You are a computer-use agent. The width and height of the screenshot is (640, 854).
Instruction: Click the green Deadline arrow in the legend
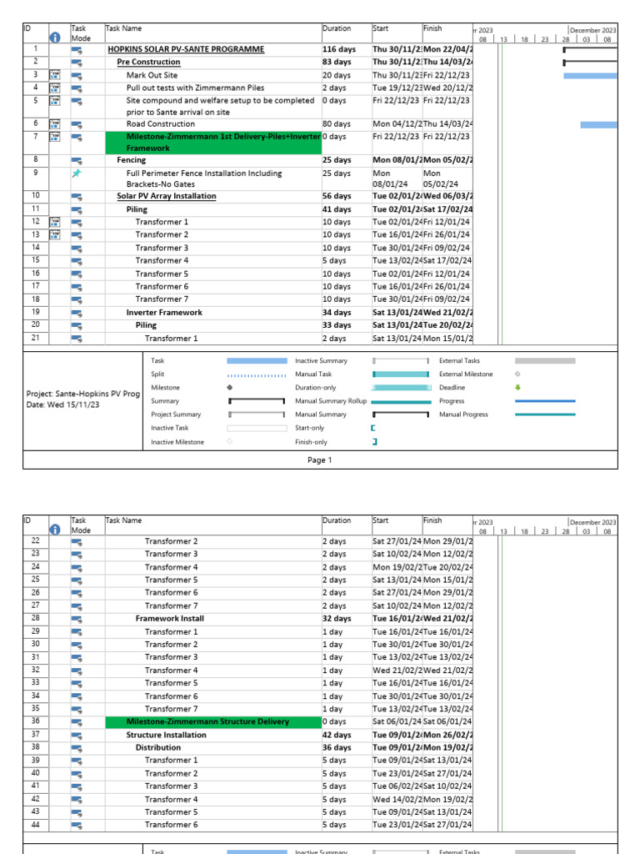[x=517, y=387]
